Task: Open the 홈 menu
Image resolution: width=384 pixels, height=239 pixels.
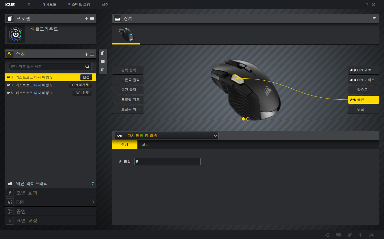Action: (x=29, y=5)
